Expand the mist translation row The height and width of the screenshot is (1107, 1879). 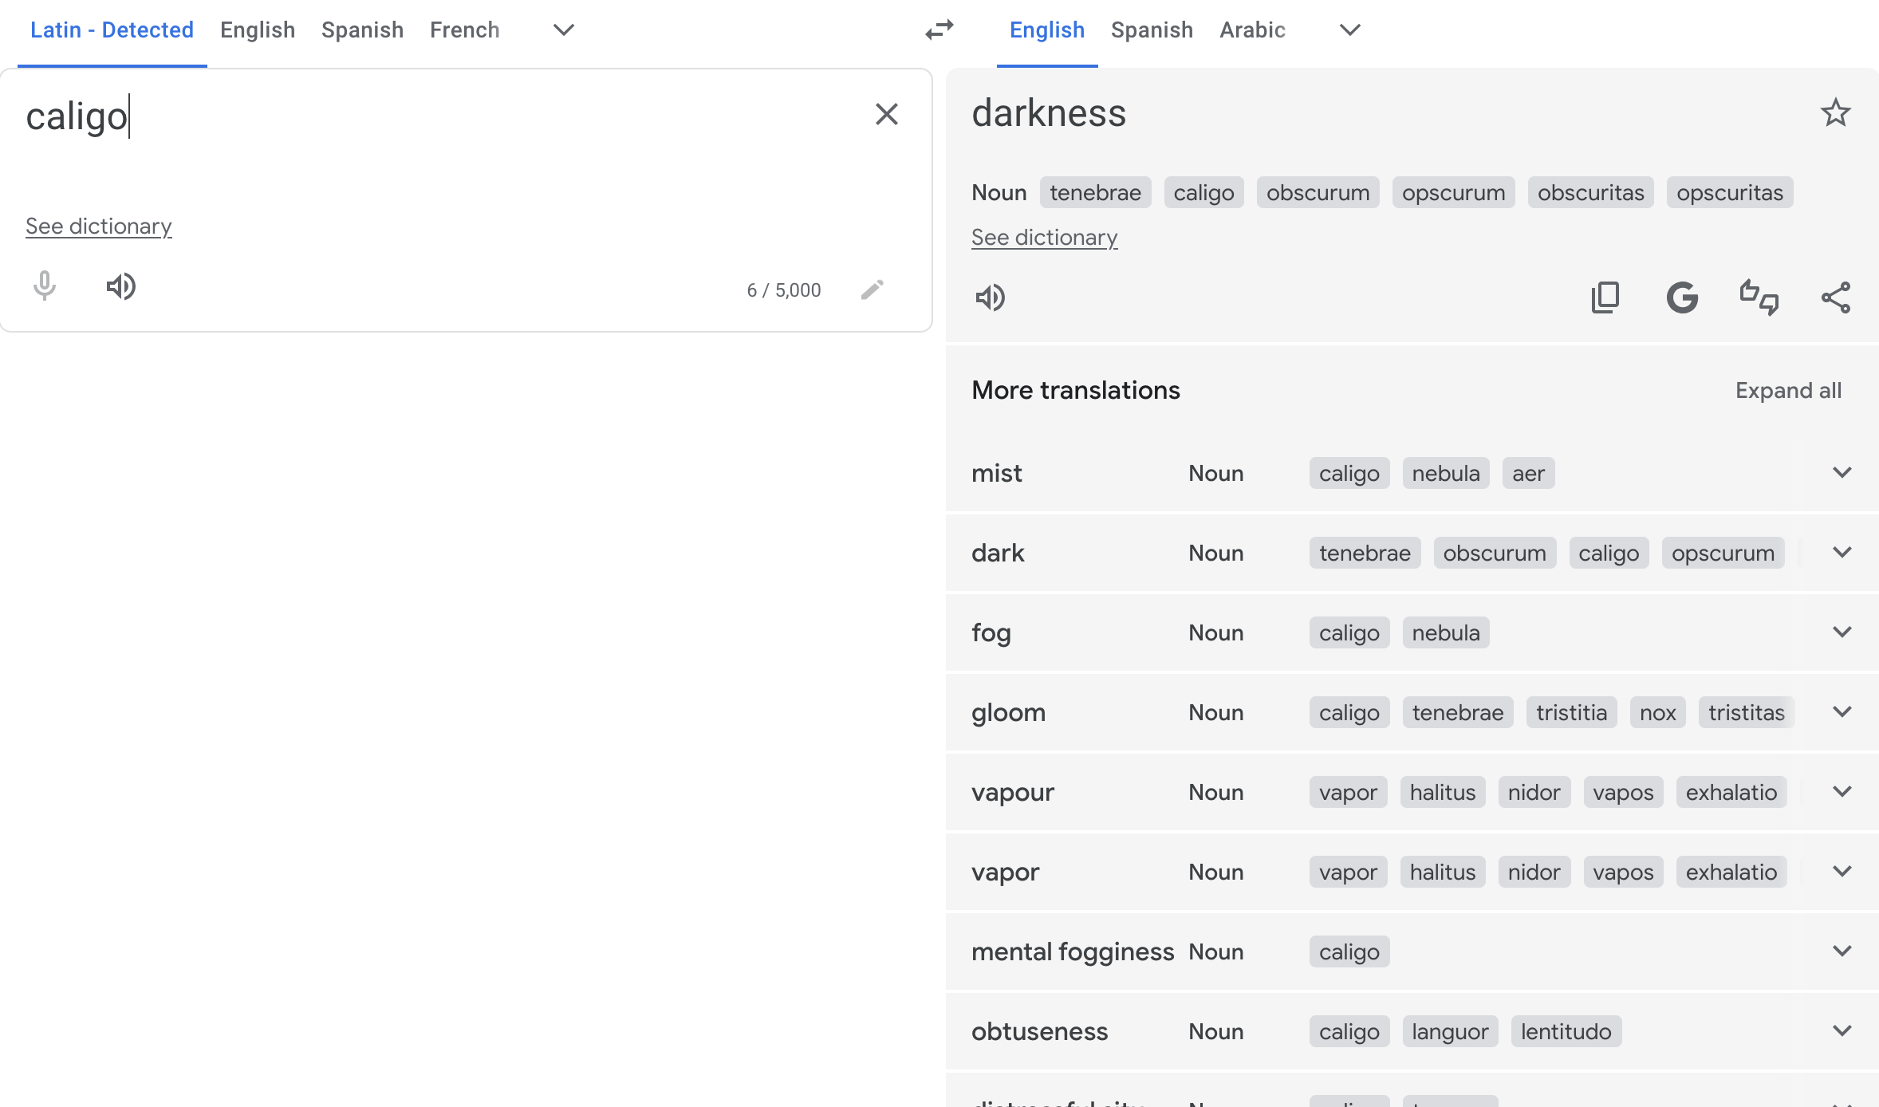(x=1842, y=473)
